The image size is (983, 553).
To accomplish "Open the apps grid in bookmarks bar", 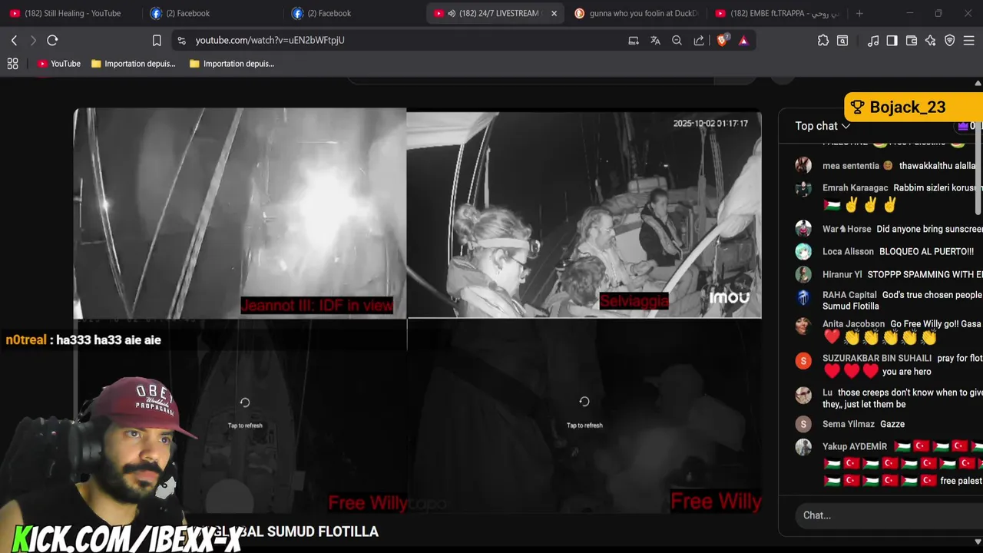I will pos(12,64).
